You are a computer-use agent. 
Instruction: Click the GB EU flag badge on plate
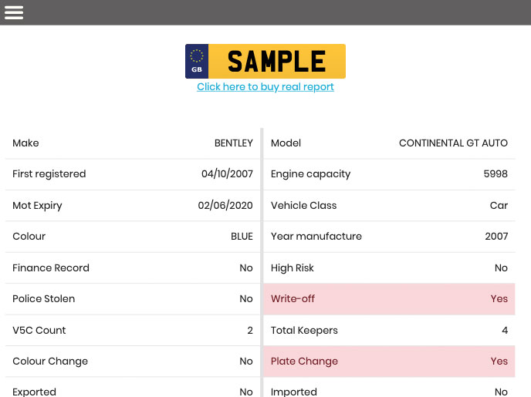(x=197, y=61)
